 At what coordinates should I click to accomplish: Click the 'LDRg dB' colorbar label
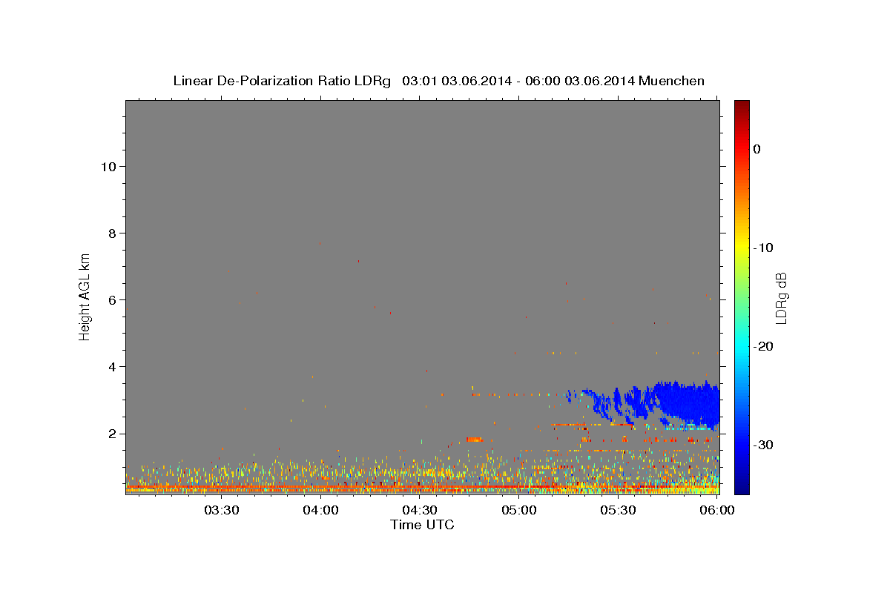click(x=780, y=298)
